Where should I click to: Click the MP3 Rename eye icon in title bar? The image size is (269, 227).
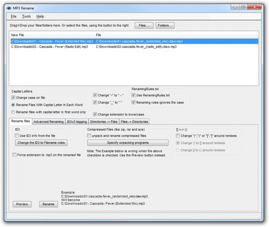9,8
